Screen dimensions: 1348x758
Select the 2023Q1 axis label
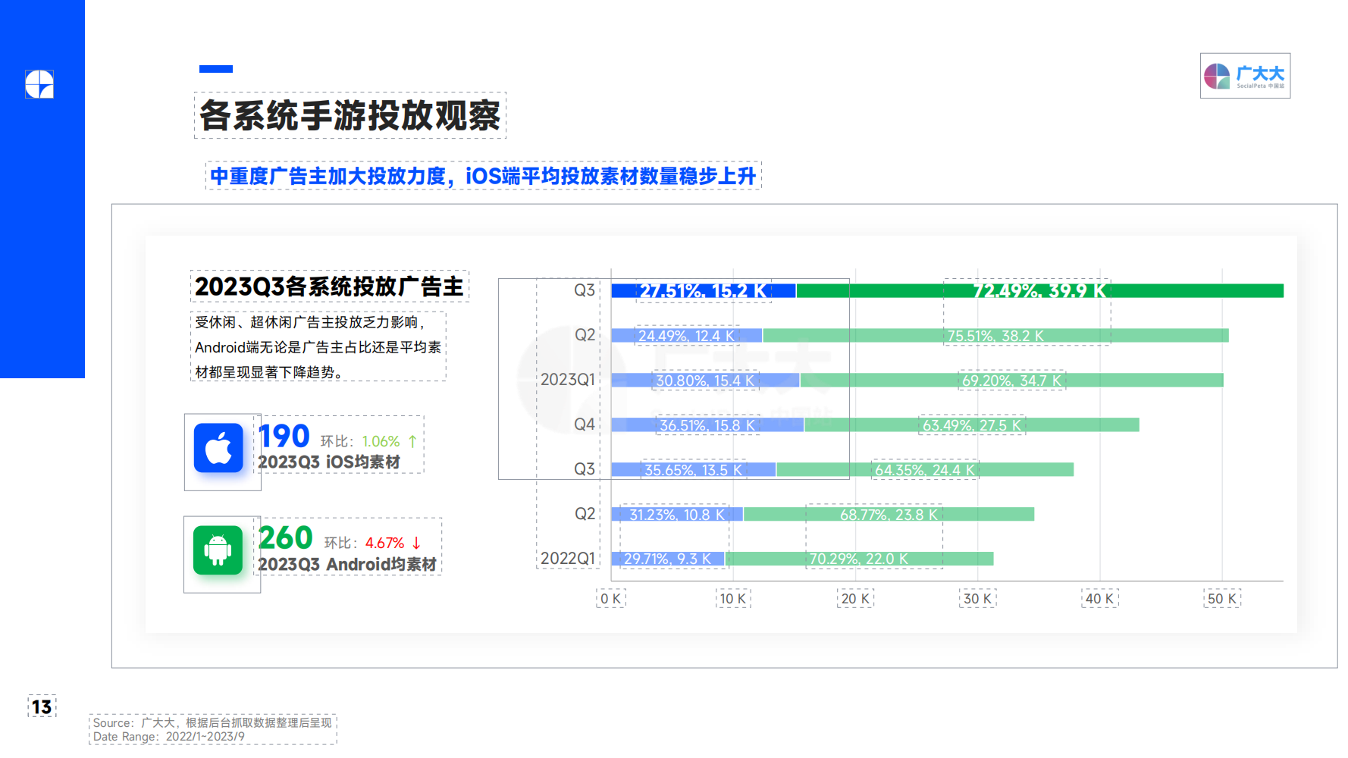tap(567, 379)
